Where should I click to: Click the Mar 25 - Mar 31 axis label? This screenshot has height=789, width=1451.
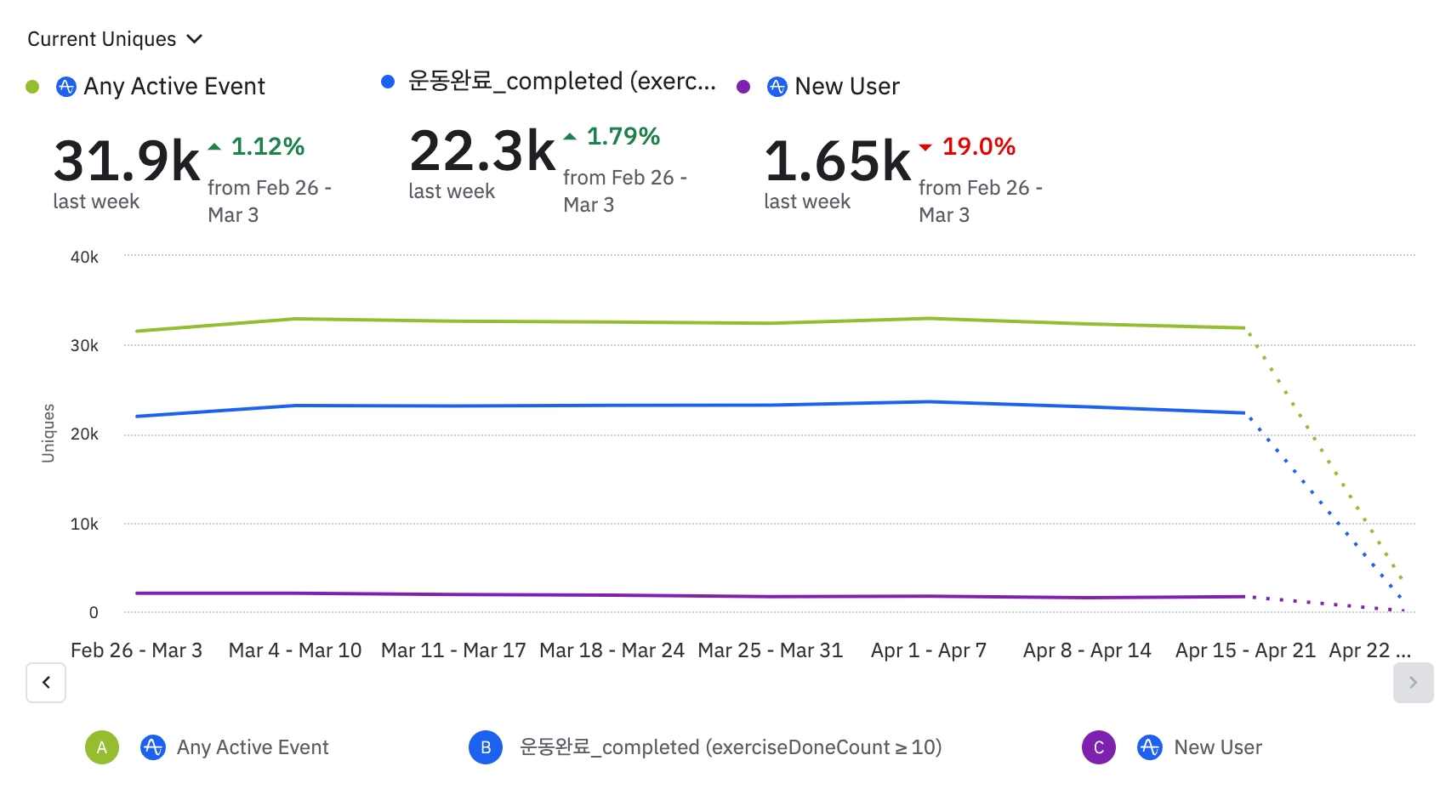pyautogui.click(x=771, y=650)
